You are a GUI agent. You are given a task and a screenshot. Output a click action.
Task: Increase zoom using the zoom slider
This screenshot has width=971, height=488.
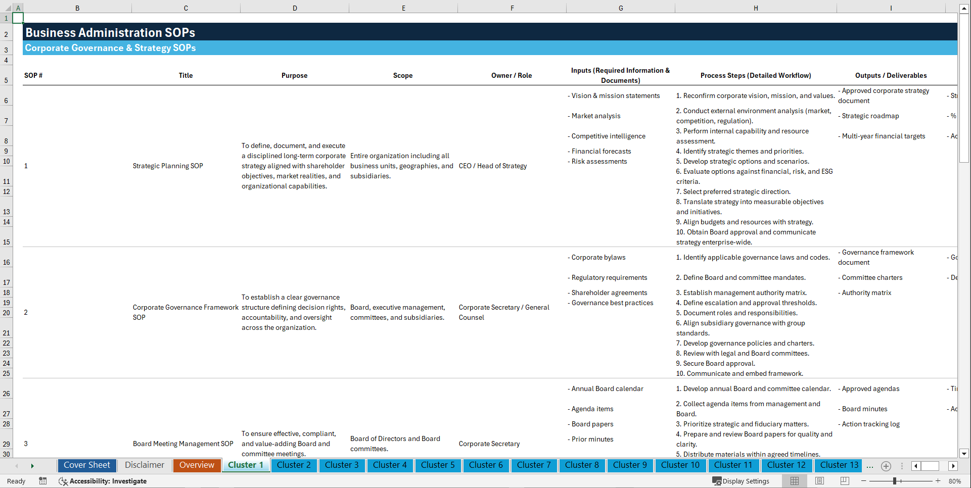[938, 481]
